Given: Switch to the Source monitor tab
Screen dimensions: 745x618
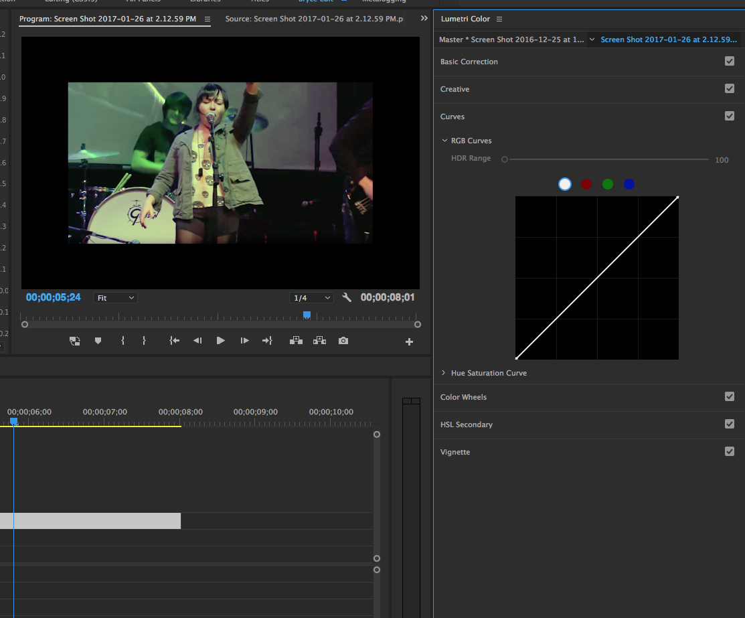Looking at the screenshot, I should tap(314, 19).
